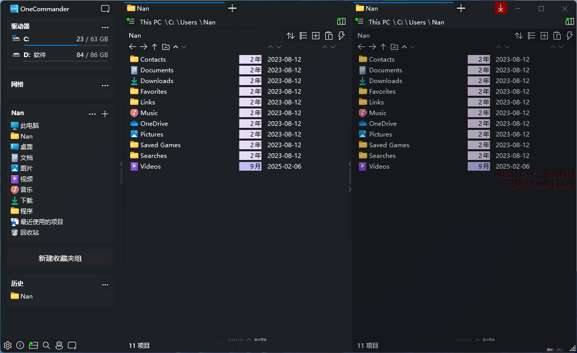Expand the 历史 section's options menu

point(105,284)
